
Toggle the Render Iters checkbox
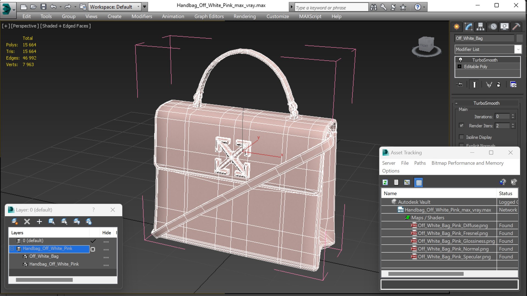click(x=461, y=126)
